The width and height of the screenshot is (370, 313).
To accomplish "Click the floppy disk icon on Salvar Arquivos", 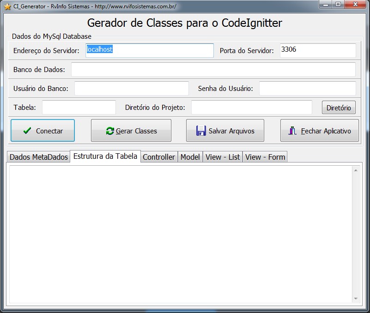I will [200, 131].
